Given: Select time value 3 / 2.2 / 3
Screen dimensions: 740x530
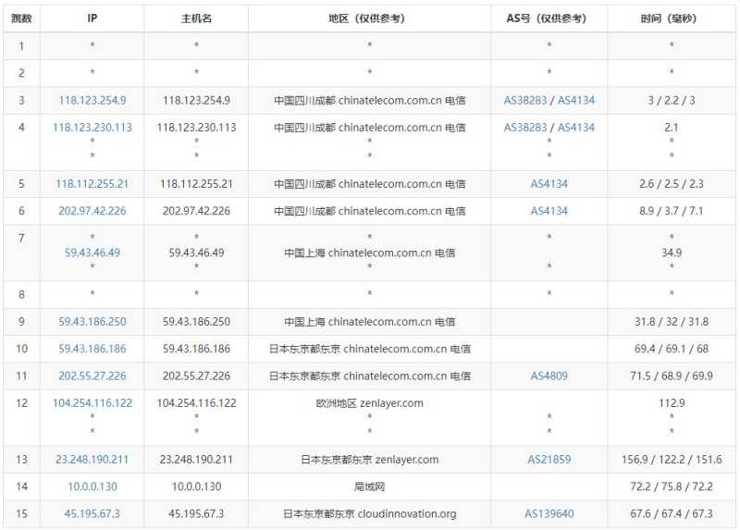Looking at the screenshot, I should 672,100.
